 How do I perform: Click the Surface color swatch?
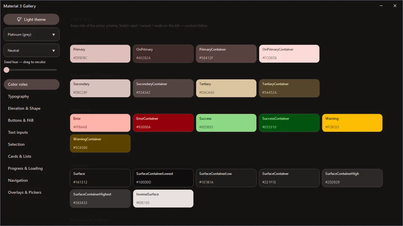[x=100, y=178]
